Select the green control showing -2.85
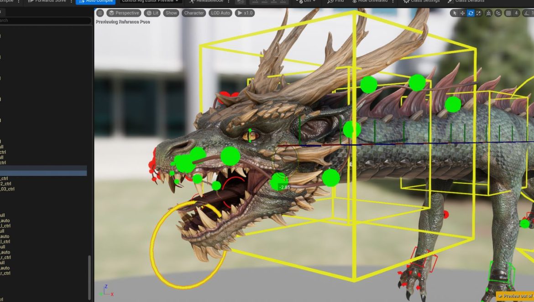Viewport: 534px width, 302px height. tap(279, 181)
